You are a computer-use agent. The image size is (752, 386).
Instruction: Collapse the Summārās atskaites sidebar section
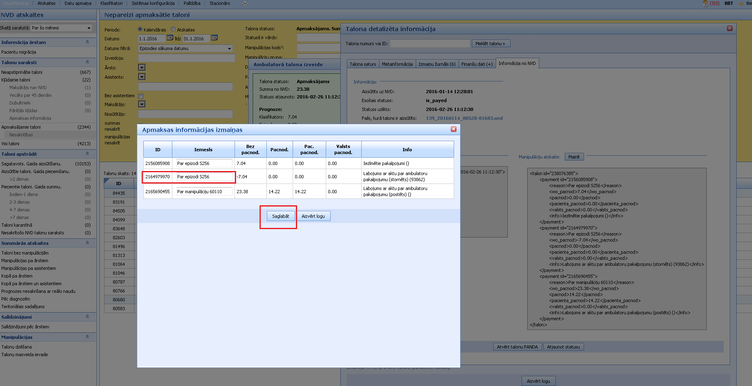pos(87,243)
